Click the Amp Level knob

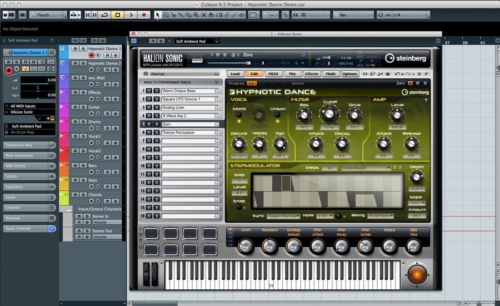pos(397,115)
